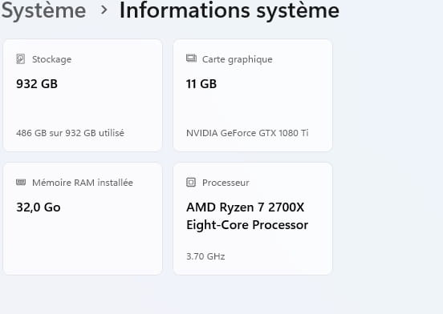Viewport: 443px width, 314px height.
Task: Open the Mémoire RAM installée card
Action: 83,219
